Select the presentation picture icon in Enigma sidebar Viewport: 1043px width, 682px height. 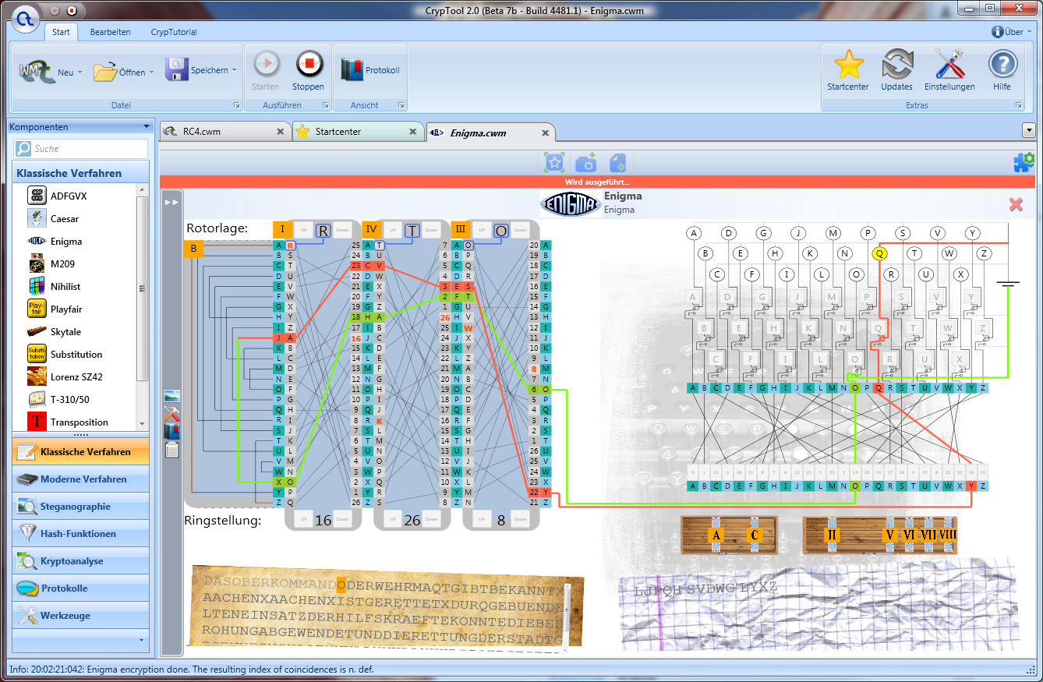[x=172, y=397]
